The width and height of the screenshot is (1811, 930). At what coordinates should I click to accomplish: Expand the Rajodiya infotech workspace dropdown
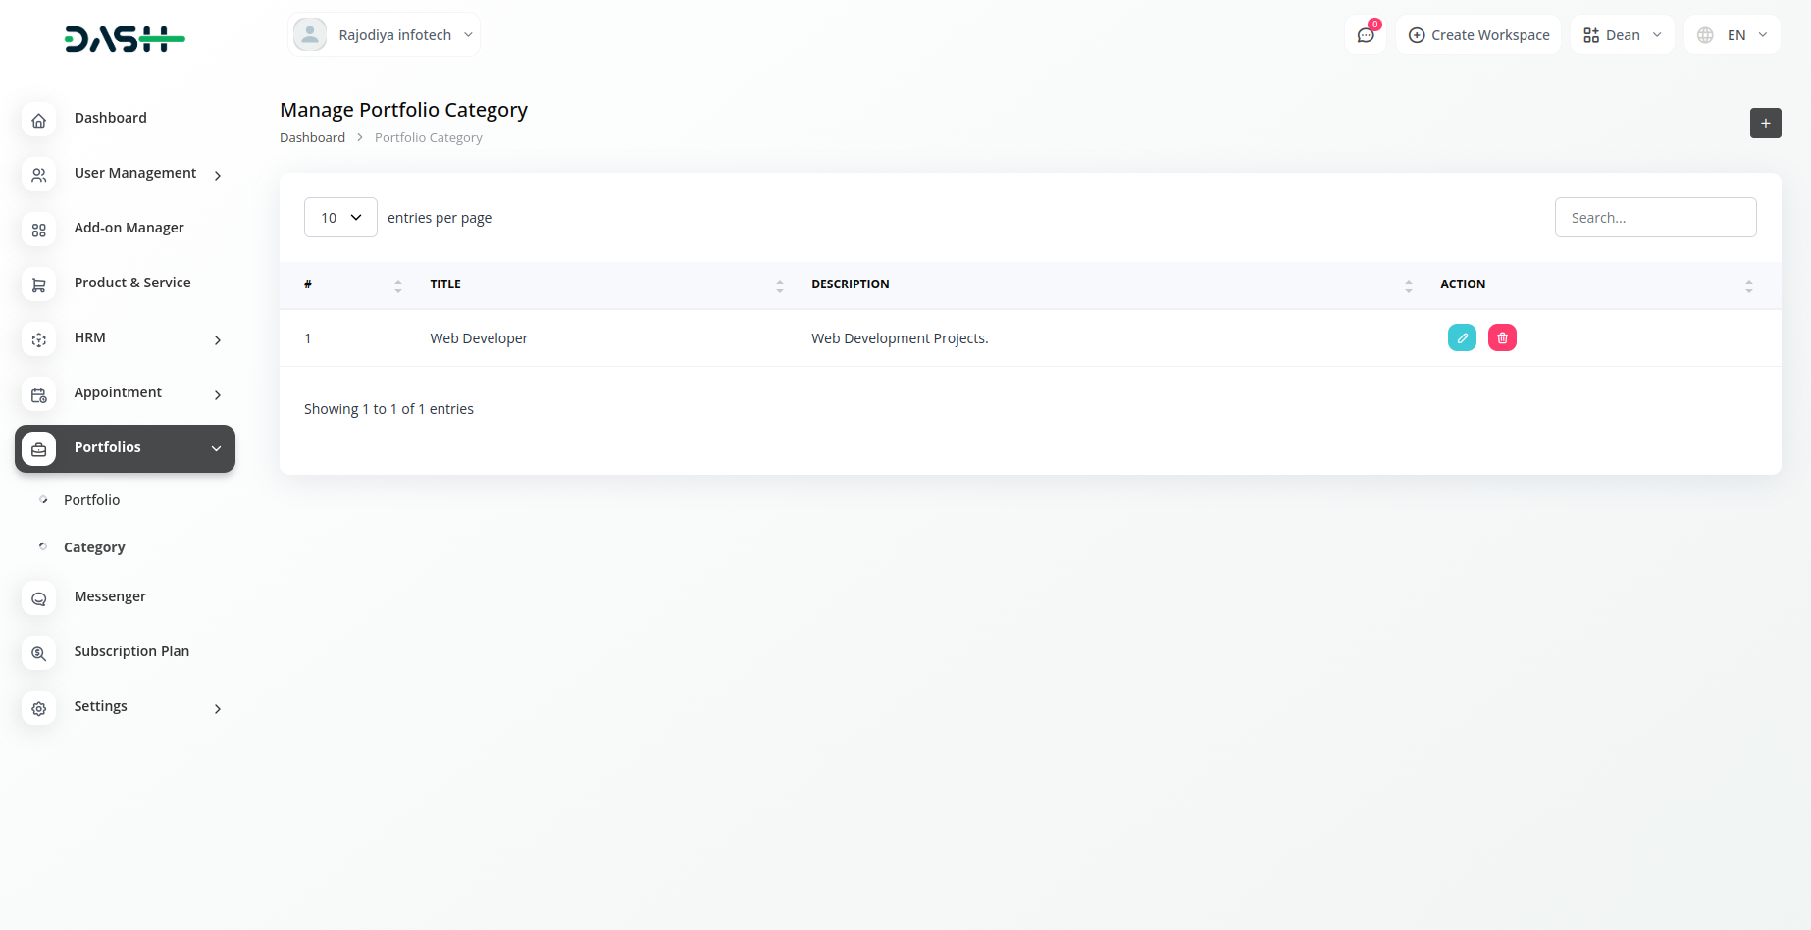[385, 35]
